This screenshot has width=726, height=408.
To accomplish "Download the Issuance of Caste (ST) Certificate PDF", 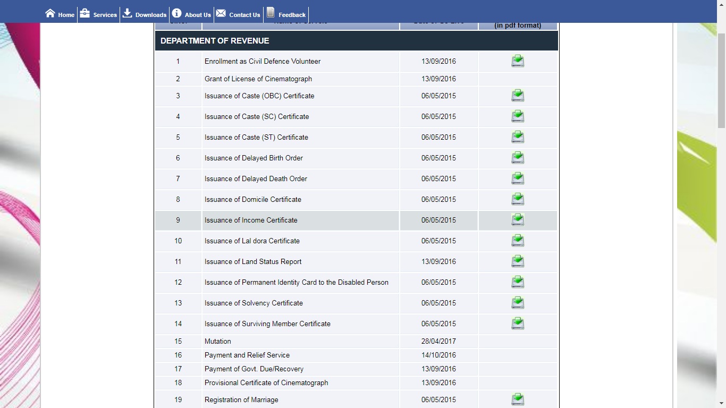I will (517, 137).
